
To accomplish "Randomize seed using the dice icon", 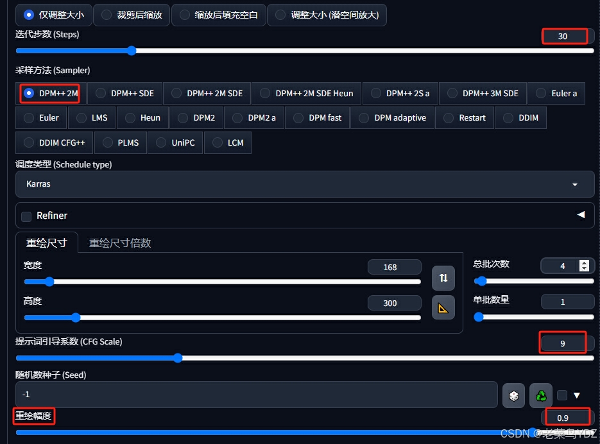I will (x=513, y=395).
